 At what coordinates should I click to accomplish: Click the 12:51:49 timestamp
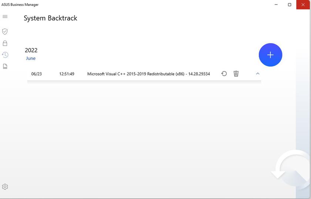(x=67, y=74)
